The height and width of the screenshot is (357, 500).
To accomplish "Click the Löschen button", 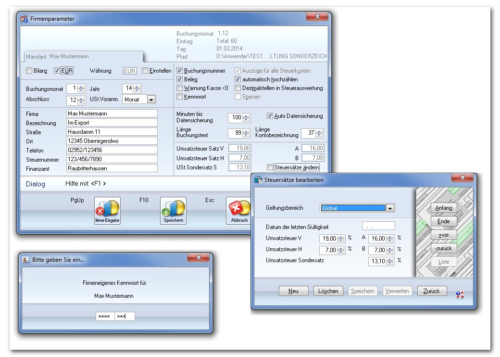I will point(328,291).
